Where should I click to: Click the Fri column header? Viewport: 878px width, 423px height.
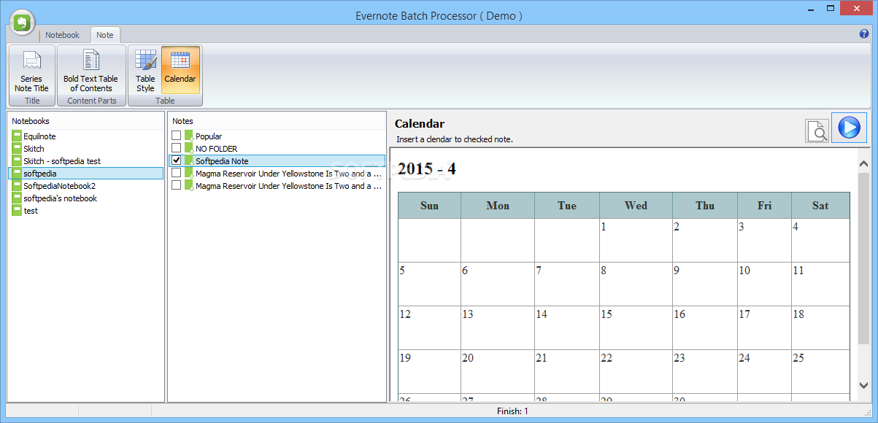click(x=764, y=206)
